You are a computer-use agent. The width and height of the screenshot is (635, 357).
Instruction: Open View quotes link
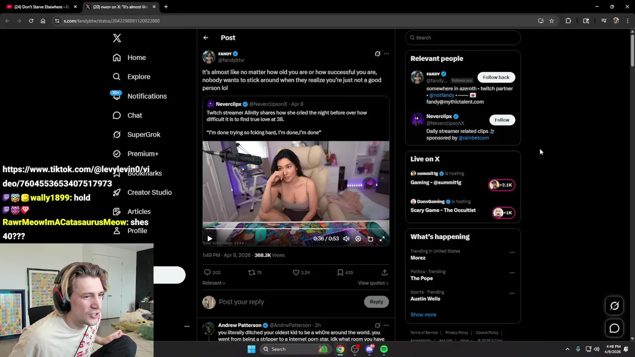pyautogui.click(x=373, y=283)
